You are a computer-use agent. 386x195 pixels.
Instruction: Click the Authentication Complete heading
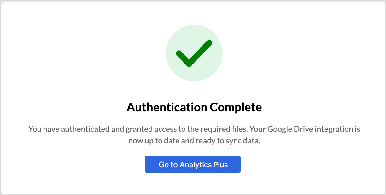click(x=194, y=108)
